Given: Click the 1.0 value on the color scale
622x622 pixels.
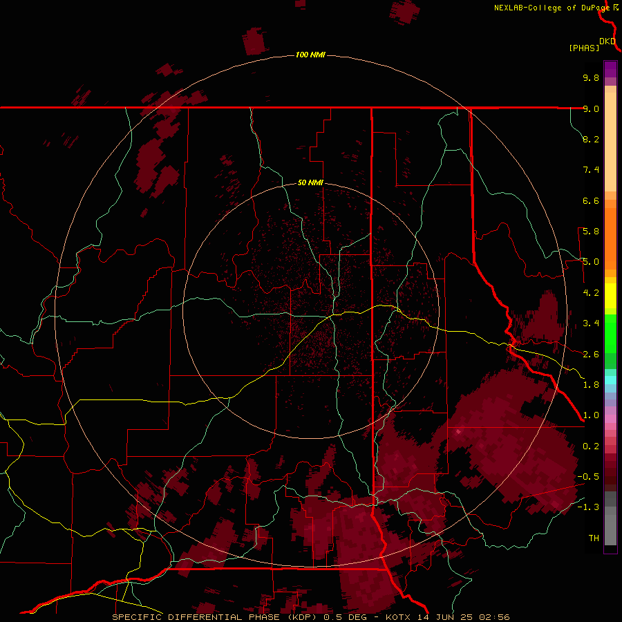Looking at the screenshot, I should tap(591, 415).
